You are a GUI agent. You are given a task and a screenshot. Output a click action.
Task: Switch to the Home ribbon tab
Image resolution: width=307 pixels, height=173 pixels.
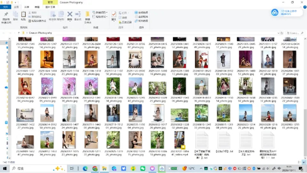[16, 7]
